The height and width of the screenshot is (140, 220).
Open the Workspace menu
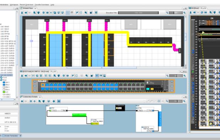point(14,5)
